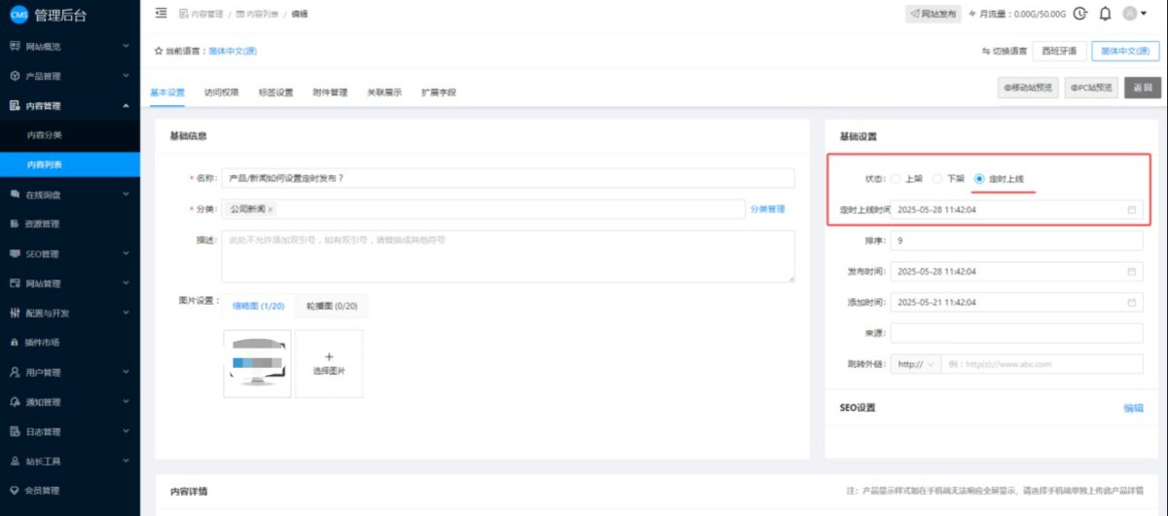Click the 缩略图 (1/20) tab

pos(257,306)
